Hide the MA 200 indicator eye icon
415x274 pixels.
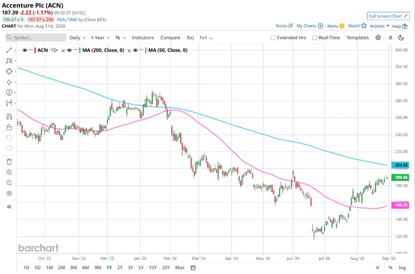69,50
